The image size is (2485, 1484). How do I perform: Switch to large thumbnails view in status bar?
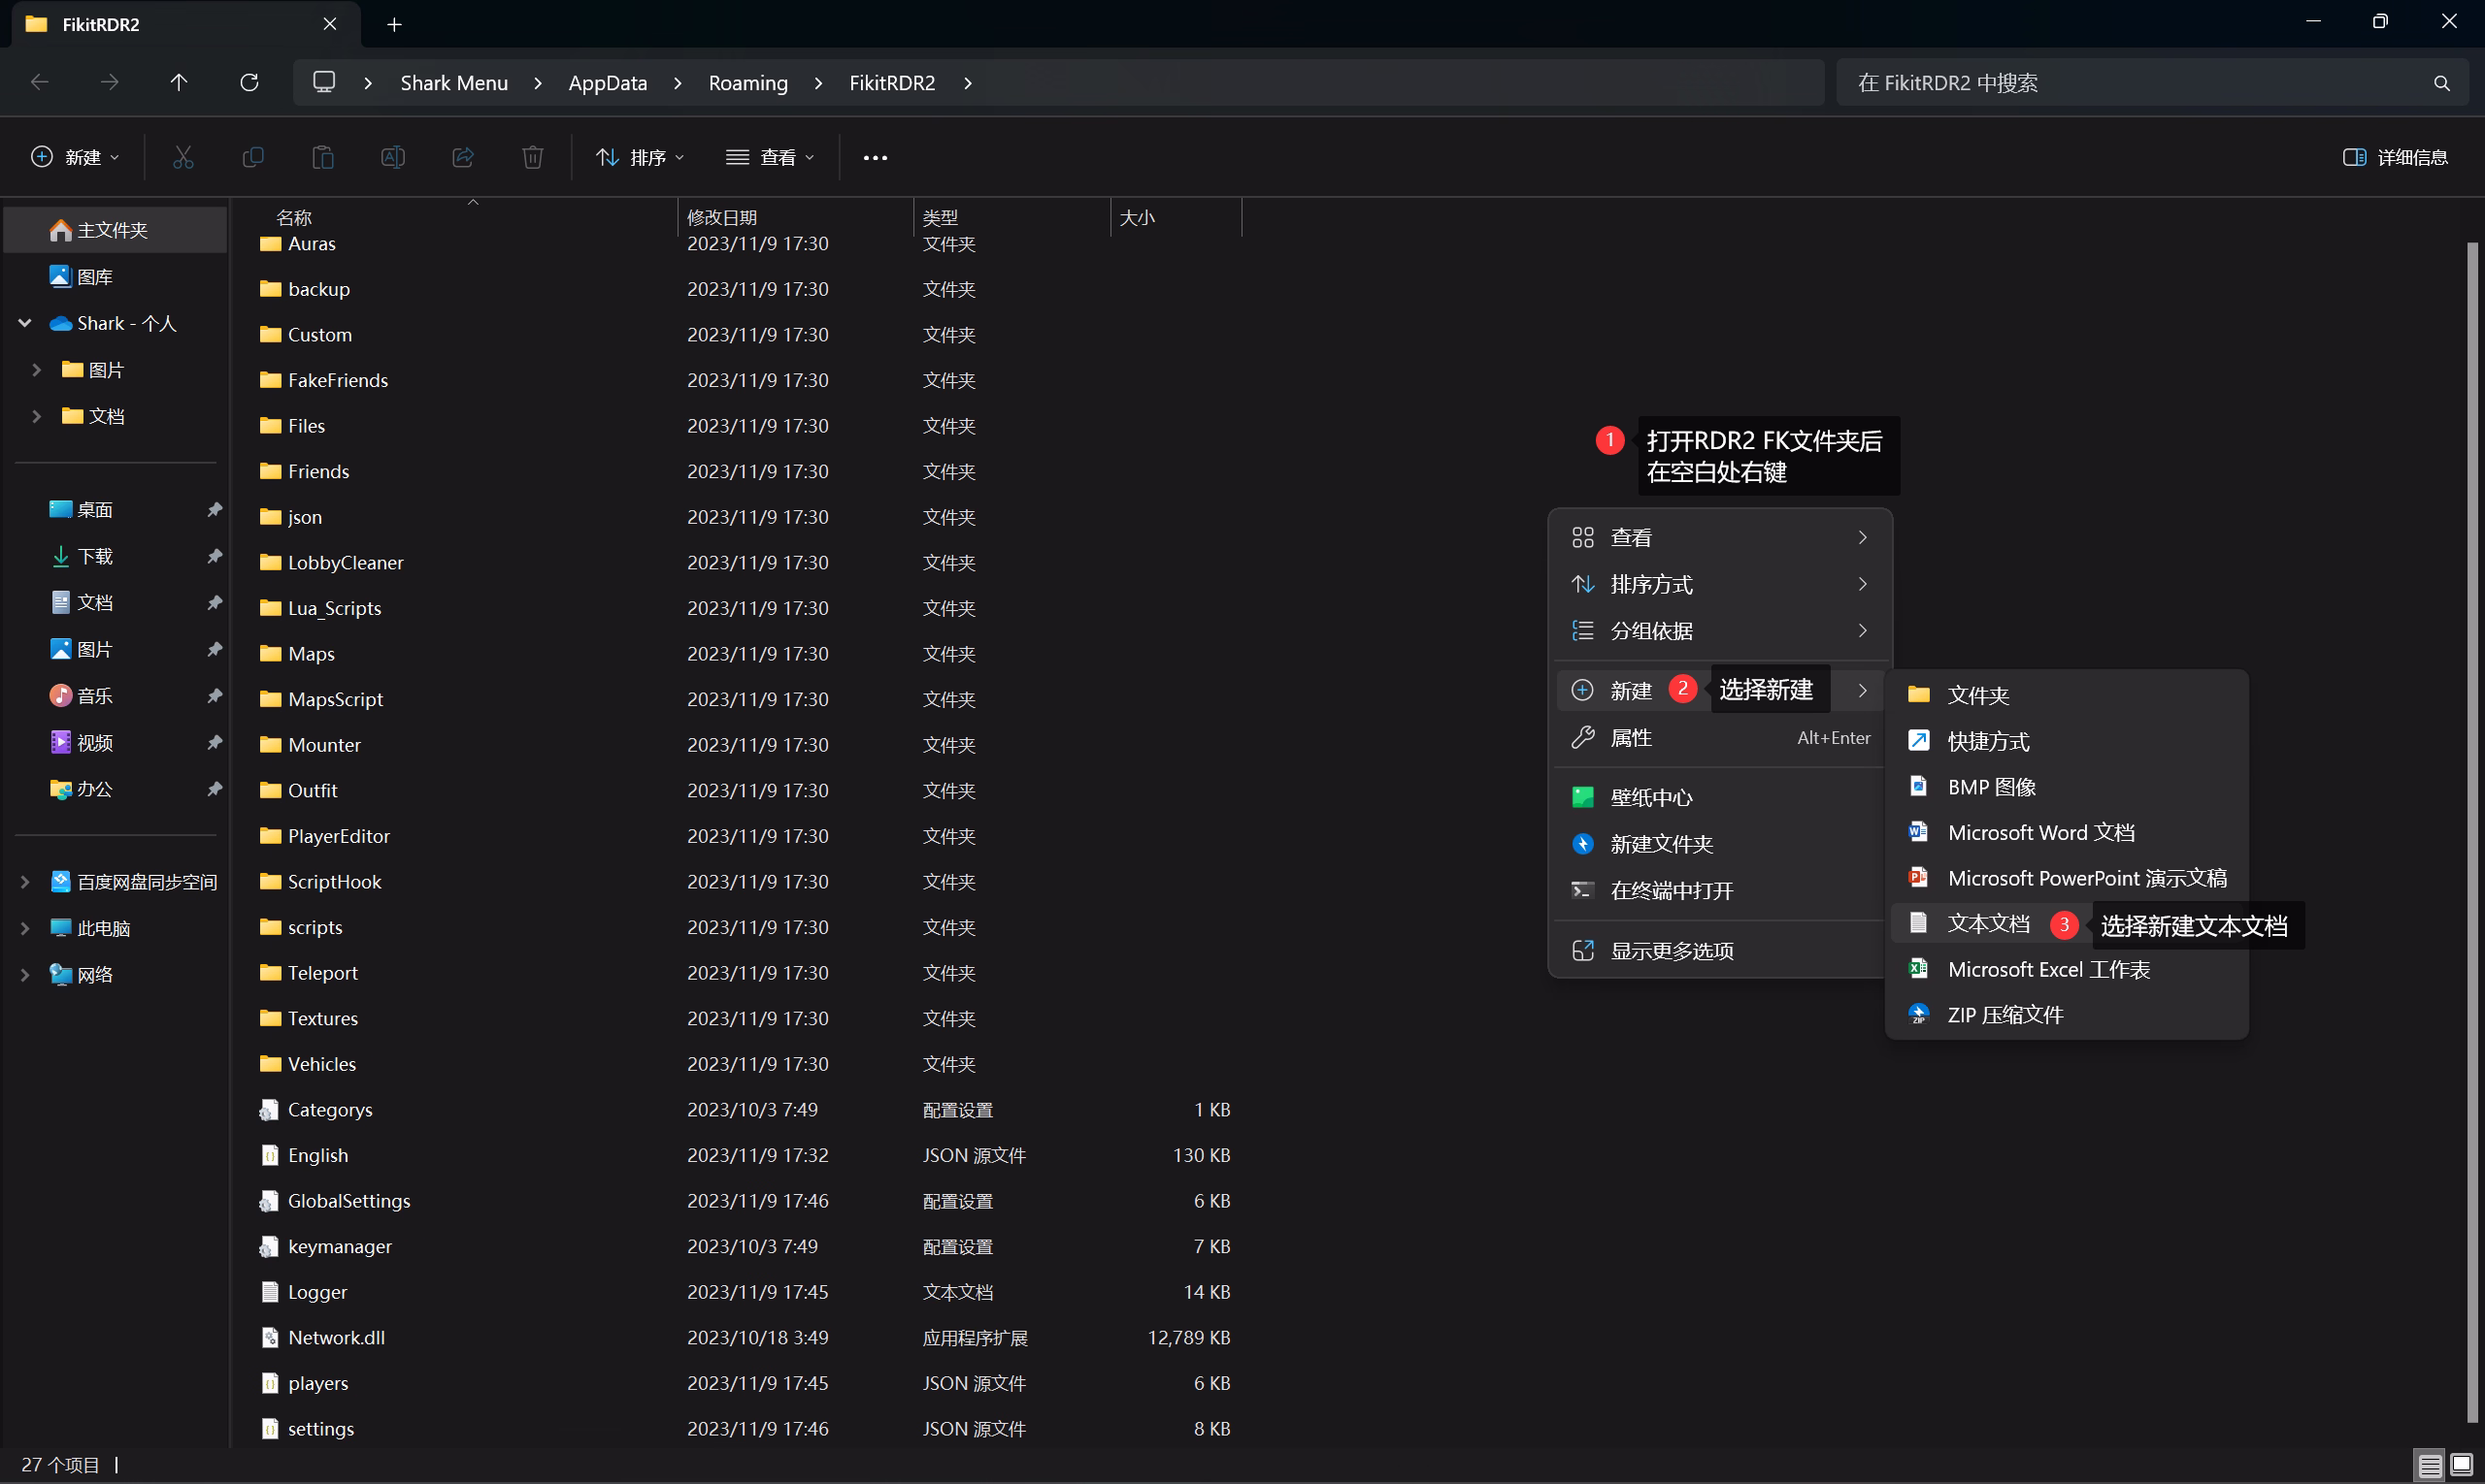click(x=2461, y=1465)
